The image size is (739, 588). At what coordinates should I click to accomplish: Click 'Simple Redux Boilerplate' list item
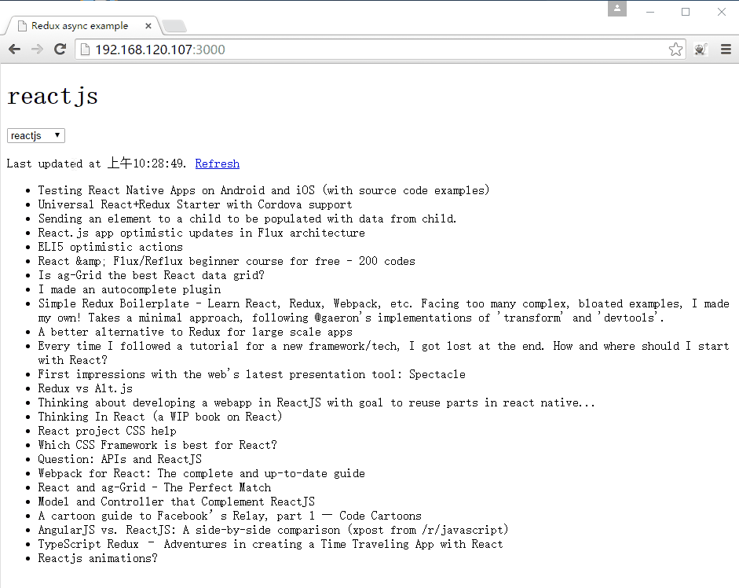click(384, 311)
